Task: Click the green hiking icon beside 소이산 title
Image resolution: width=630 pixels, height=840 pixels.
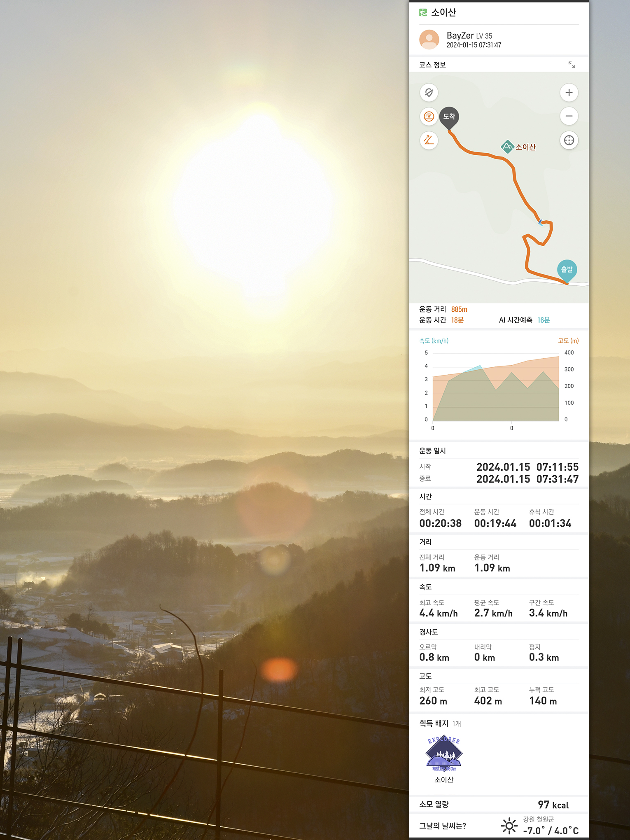Action: pos(423,12)
